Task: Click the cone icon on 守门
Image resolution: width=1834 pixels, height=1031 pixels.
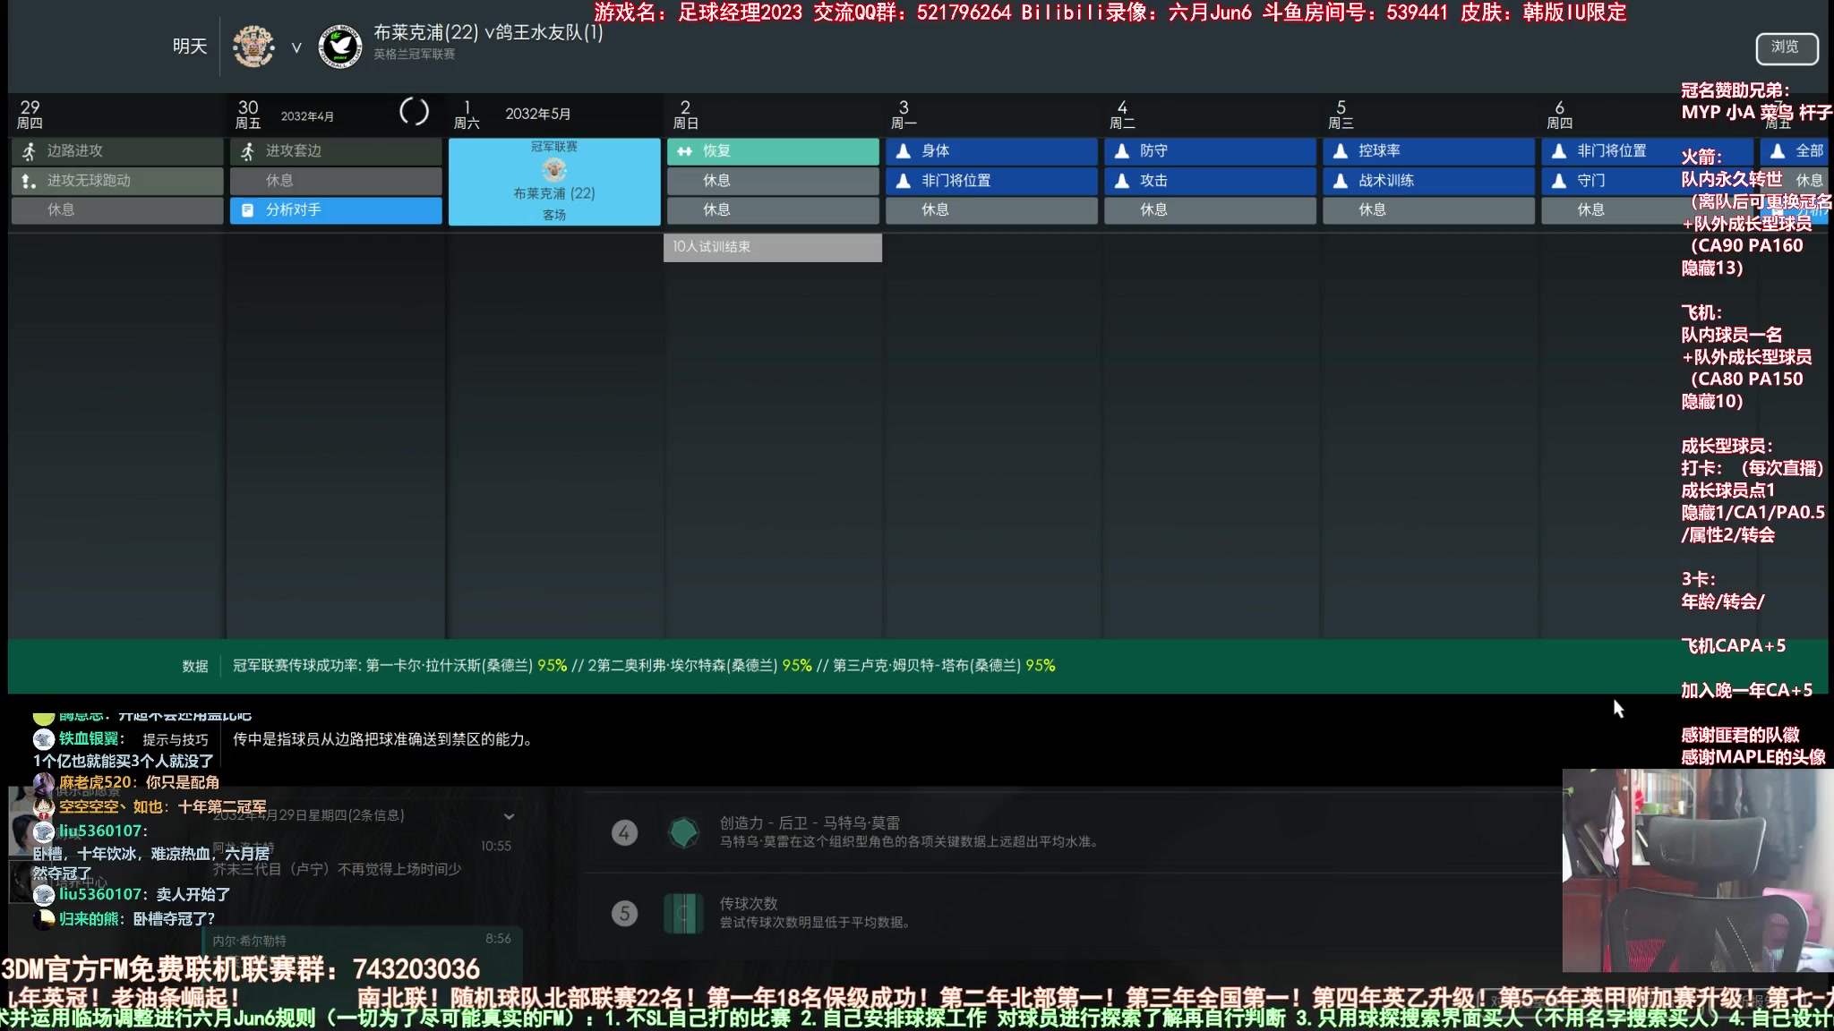Action: (x=1559, y=181)
